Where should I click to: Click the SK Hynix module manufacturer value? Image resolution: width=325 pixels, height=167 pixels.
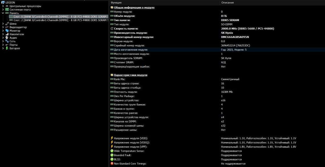(227, 33)
